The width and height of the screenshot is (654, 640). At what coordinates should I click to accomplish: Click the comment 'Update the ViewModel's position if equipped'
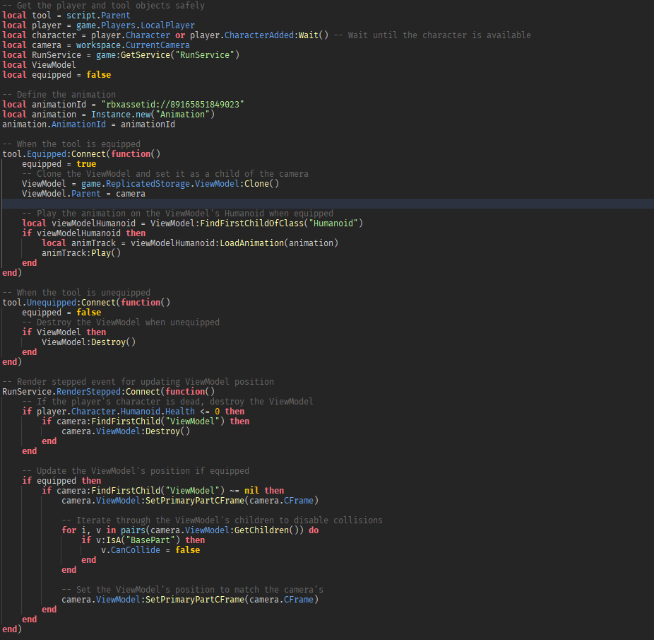click(x=136, y=471)
